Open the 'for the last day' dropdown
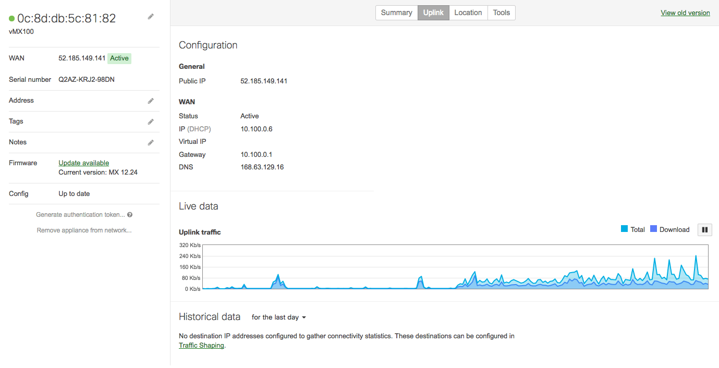The width and height of the screenshot is (719, 368). tap(278, 317)
